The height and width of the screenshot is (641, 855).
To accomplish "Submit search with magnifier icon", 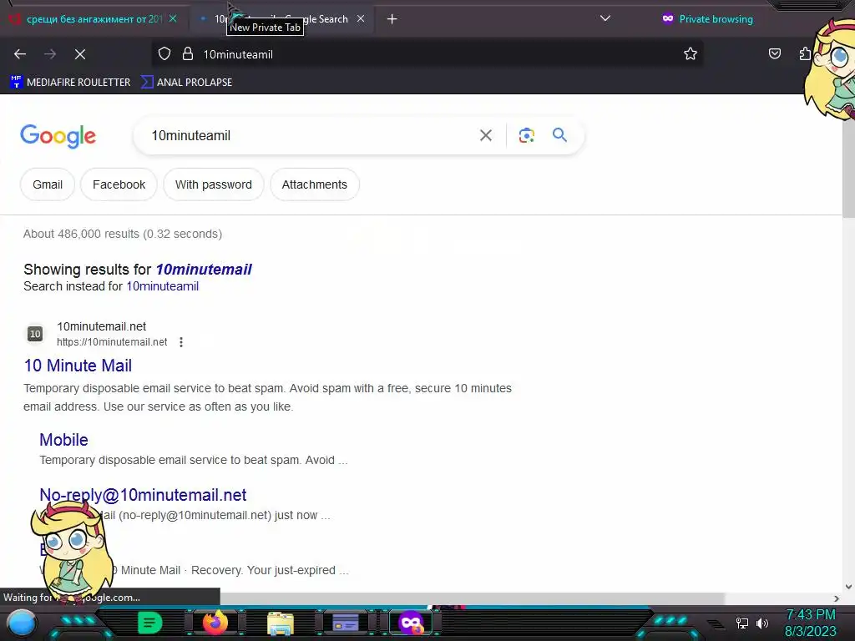I will coord(559,134).
